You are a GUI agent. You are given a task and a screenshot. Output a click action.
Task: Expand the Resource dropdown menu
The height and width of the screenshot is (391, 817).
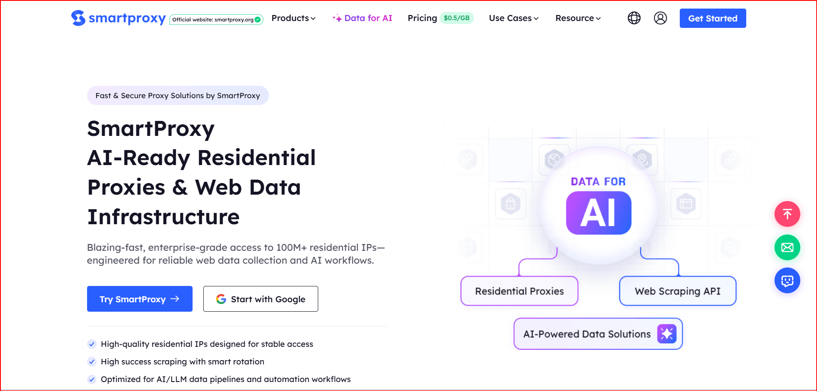point(578,18)
